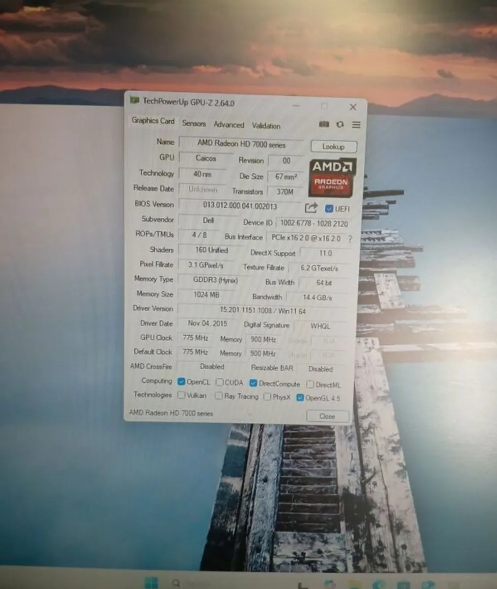Close the GPU-Z window with X
This screenshot has height=589, width=497.
[x=353, y=107]
